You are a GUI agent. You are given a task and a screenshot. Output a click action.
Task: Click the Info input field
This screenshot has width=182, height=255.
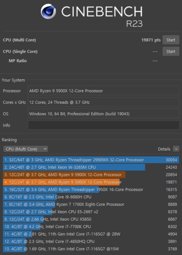tap(104, 125)
